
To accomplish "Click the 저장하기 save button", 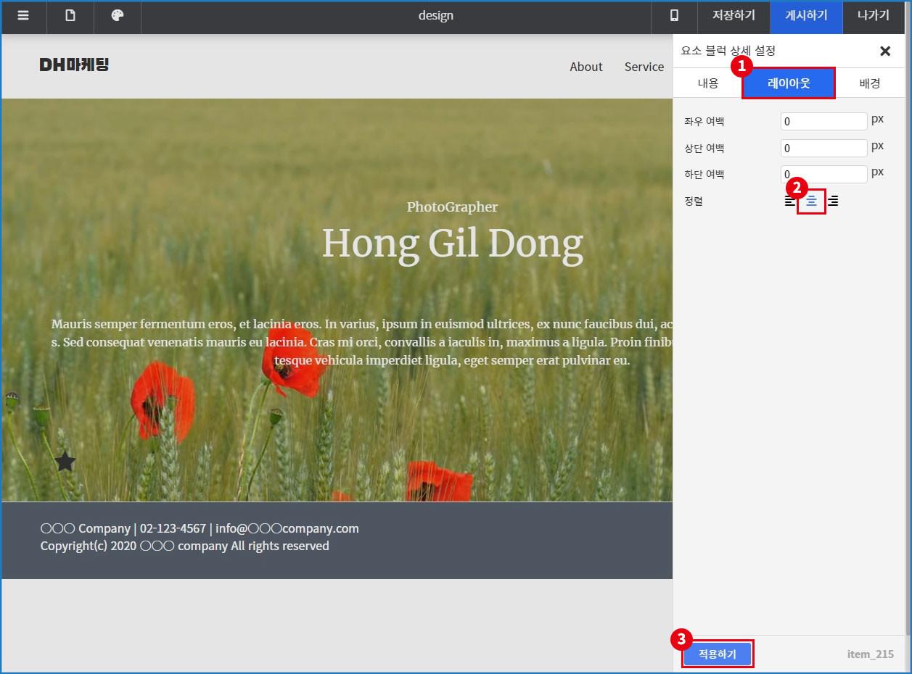I will tap(734, 16).
